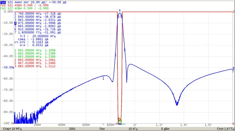Select red S11 marker row 867.41000 МГц
The width and height of the screenshot is (235, 131).
click(x=35, y=63)
